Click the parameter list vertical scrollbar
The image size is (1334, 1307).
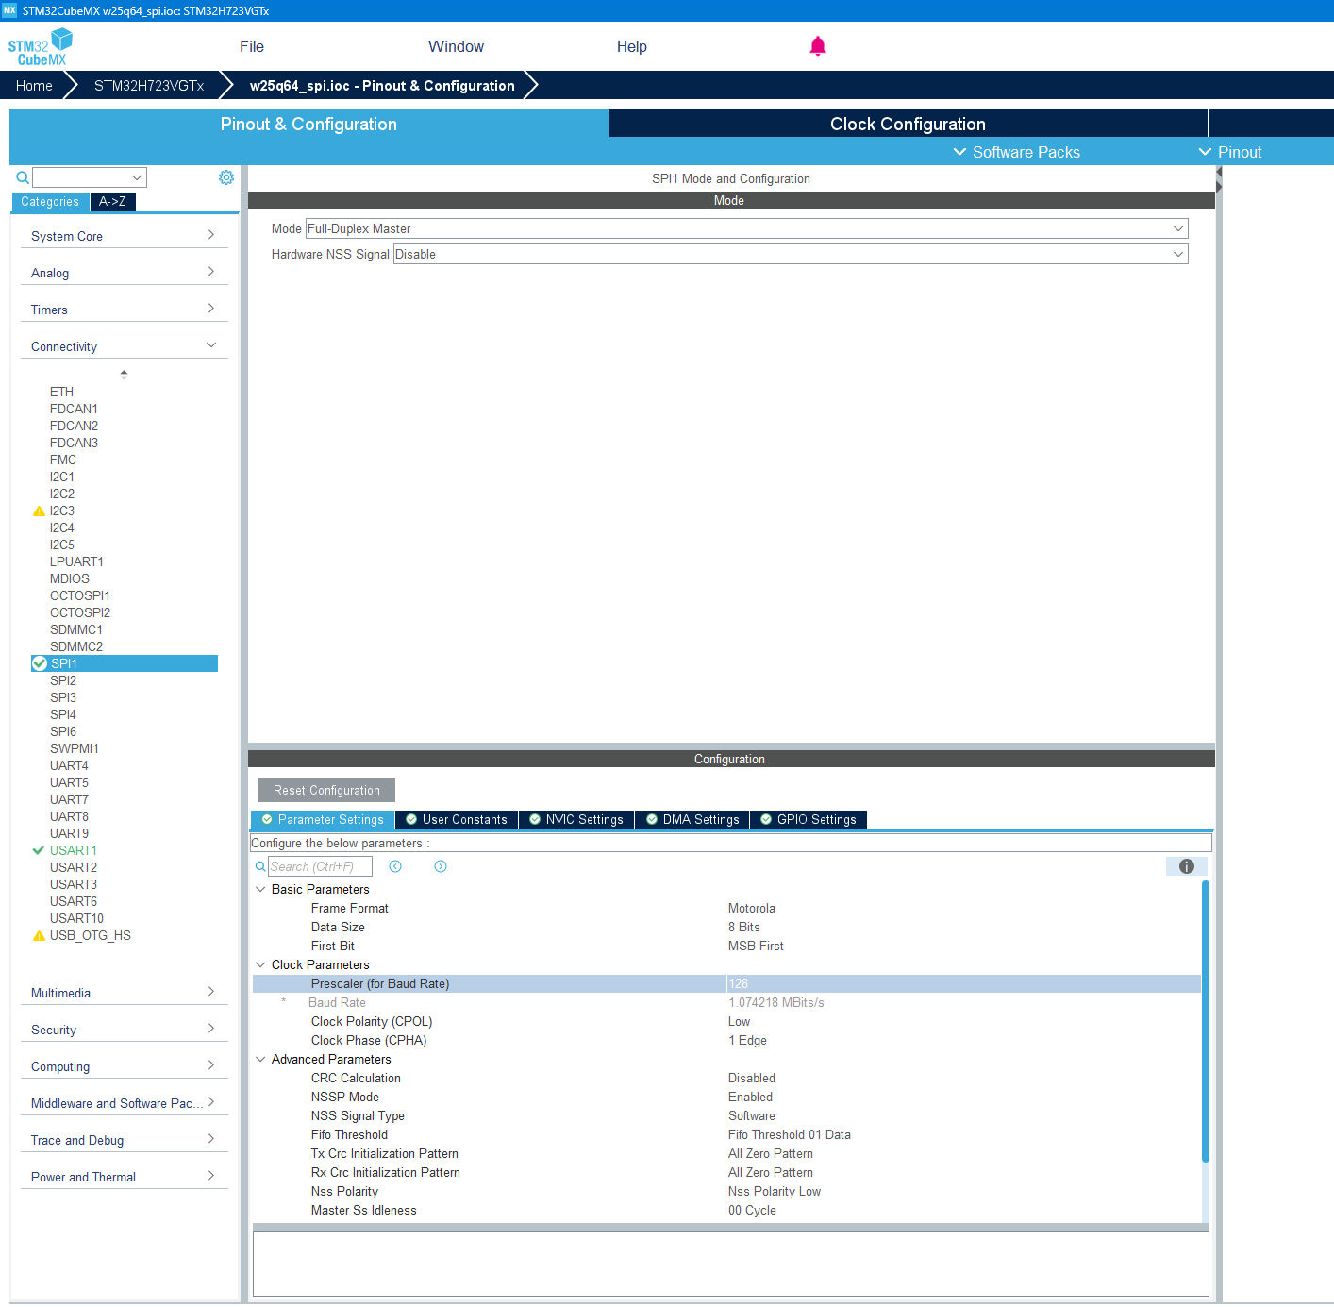1206,1022
